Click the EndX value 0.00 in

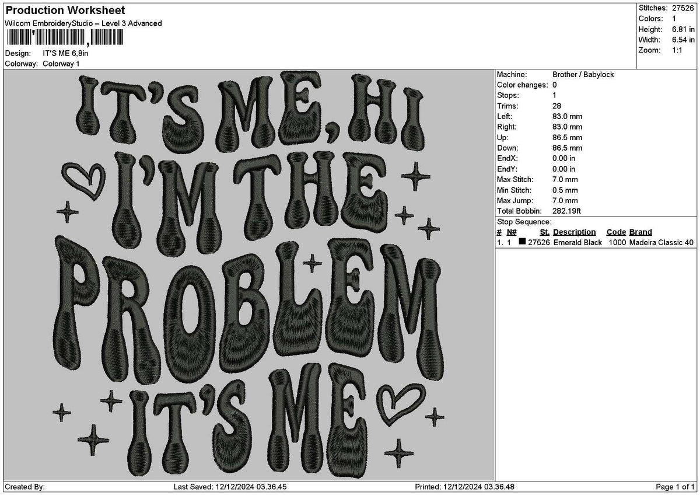point(564,159)
